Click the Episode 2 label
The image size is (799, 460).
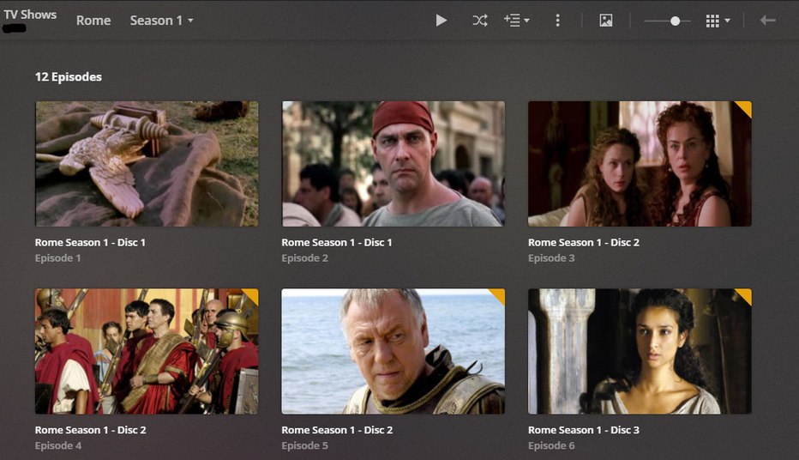304,258
